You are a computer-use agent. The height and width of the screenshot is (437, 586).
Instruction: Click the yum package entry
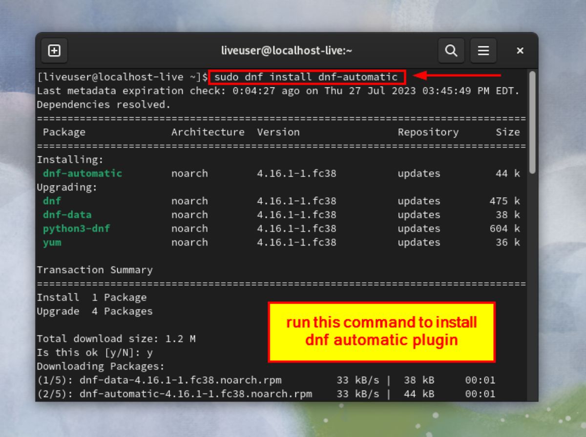point(52,242)
